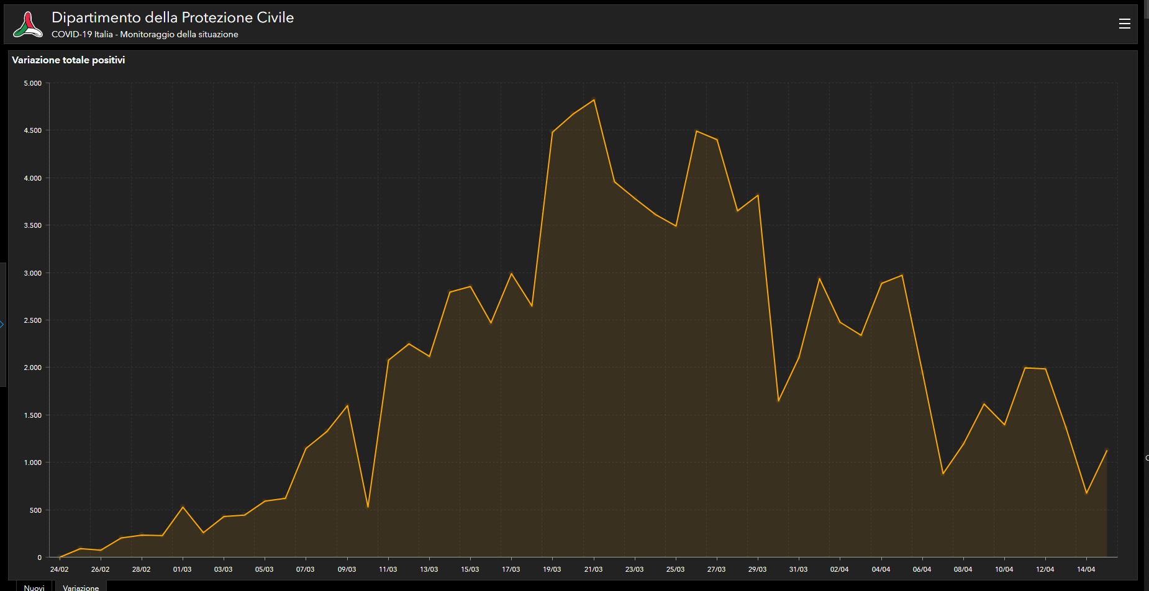Select the 09/03 data point near 1.600
Viewport: 1149px width, 591px height.
tap(347, 405)
